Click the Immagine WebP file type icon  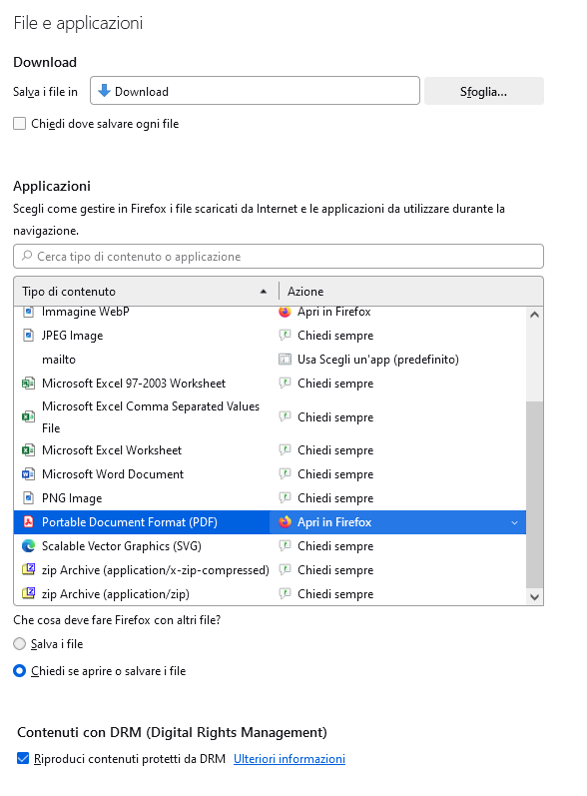[28, 312]
